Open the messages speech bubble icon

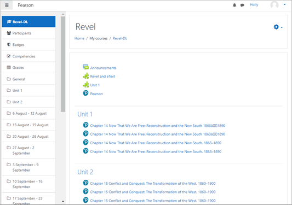click(242, 5)
